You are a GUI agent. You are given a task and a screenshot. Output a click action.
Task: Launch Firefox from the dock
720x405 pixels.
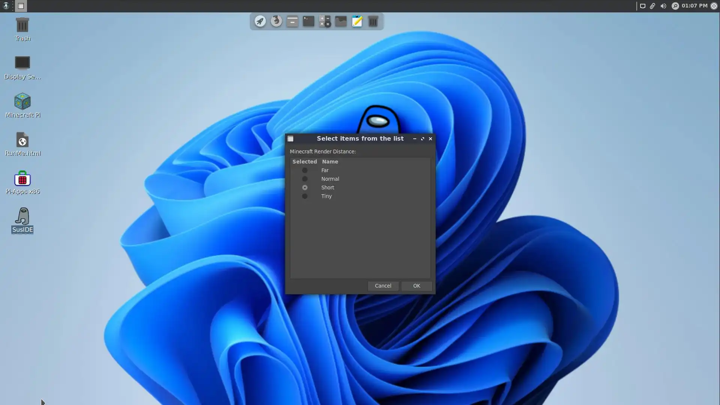(276, 21)
